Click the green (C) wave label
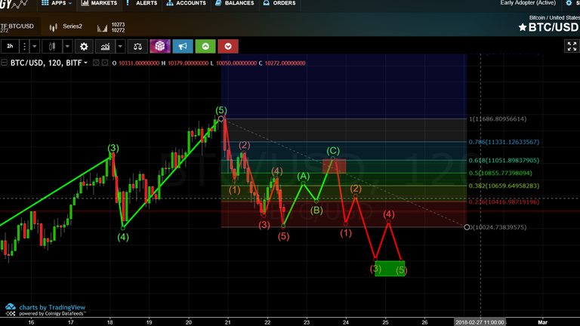This screenshot has width=580, height=326. pos(333,150)
